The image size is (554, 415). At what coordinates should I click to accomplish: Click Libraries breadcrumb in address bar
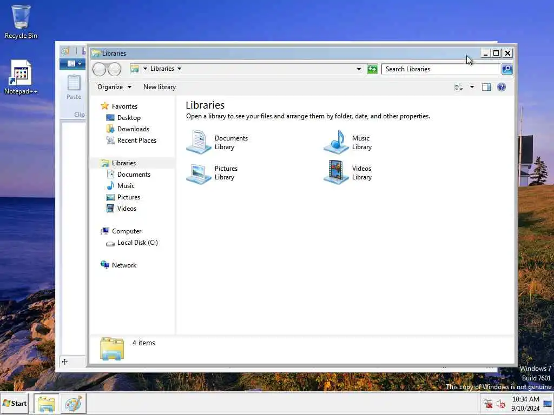(x=162, y=69)
